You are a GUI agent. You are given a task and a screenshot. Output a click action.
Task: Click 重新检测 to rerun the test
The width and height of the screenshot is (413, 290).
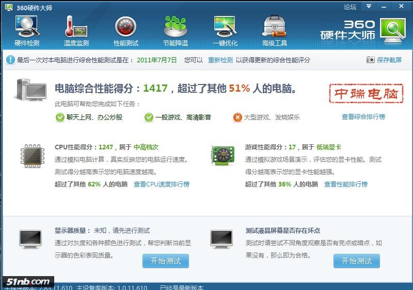tap(220, 60)
